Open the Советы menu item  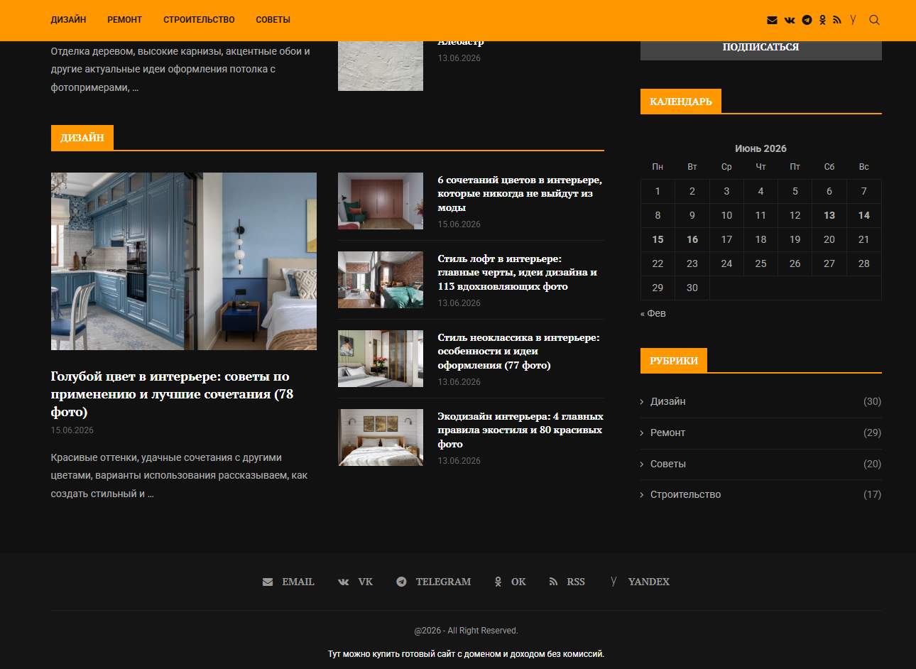point(273,20)
